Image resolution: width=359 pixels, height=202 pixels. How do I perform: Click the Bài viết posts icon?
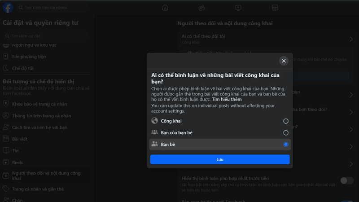click(6, 139)
